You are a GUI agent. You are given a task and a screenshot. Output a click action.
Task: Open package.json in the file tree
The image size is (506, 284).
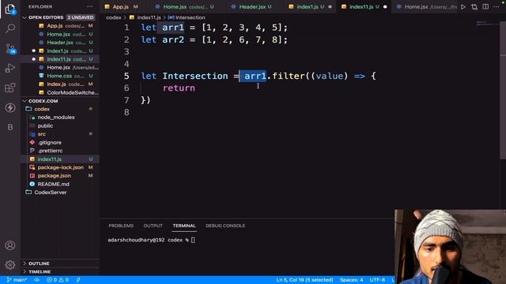click(55, 176)
